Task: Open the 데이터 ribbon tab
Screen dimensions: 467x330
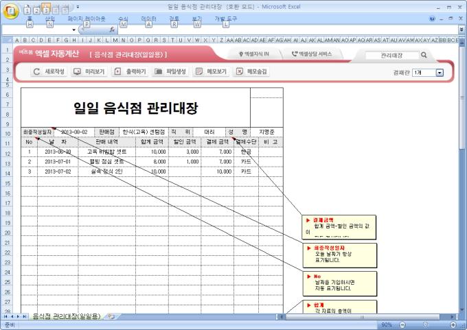Action: pos(148,19)
